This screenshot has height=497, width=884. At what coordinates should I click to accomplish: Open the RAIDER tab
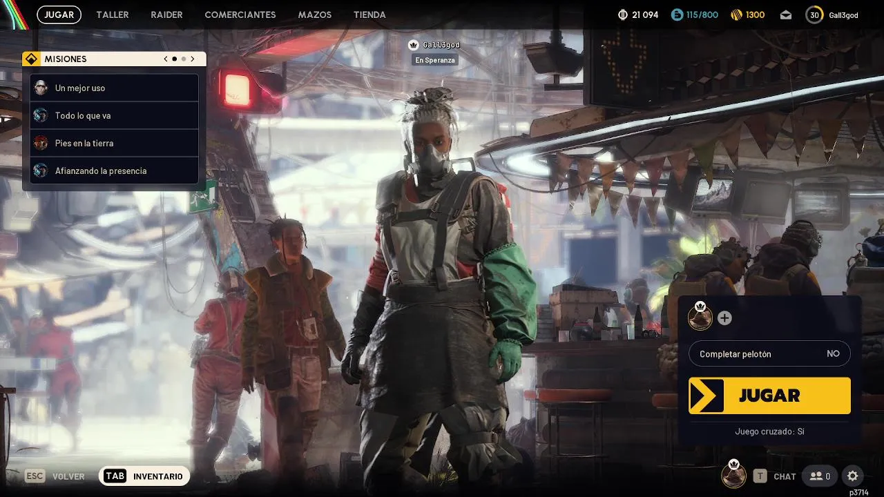click(x=166, y=14)
